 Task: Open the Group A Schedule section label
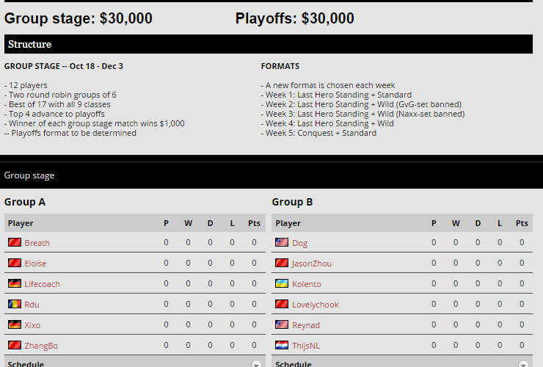coord(26,363)
